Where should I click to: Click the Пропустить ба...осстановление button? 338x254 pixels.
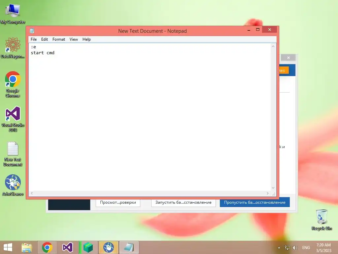[255, 203]
